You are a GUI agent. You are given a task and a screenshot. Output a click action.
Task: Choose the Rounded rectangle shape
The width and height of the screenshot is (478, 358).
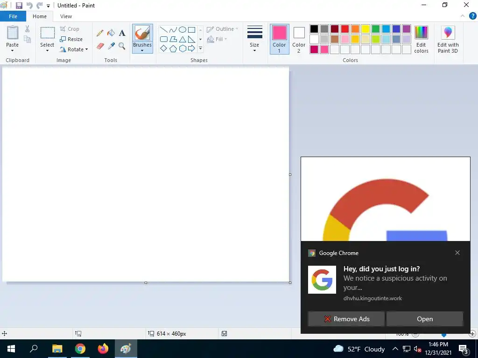[x=164, y=39]
